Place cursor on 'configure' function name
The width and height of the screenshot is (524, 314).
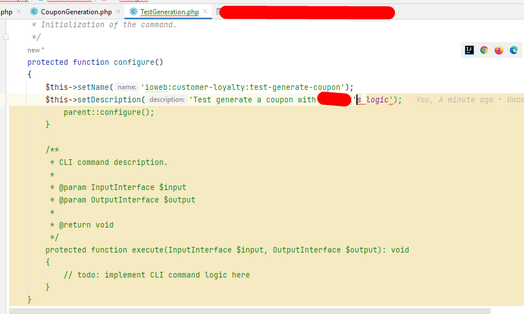point(134,62)
